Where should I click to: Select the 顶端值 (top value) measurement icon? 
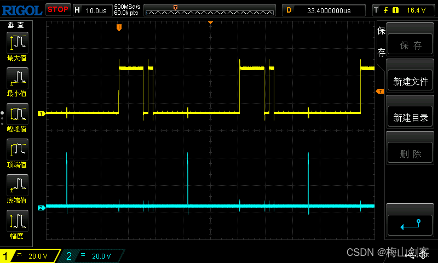(18, 150)
